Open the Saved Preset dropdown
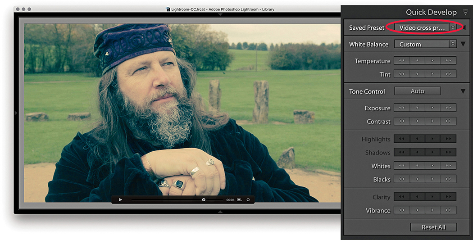The width and height of the screenshot is (473, 240). pyautogui.click(x=426, y=27)
